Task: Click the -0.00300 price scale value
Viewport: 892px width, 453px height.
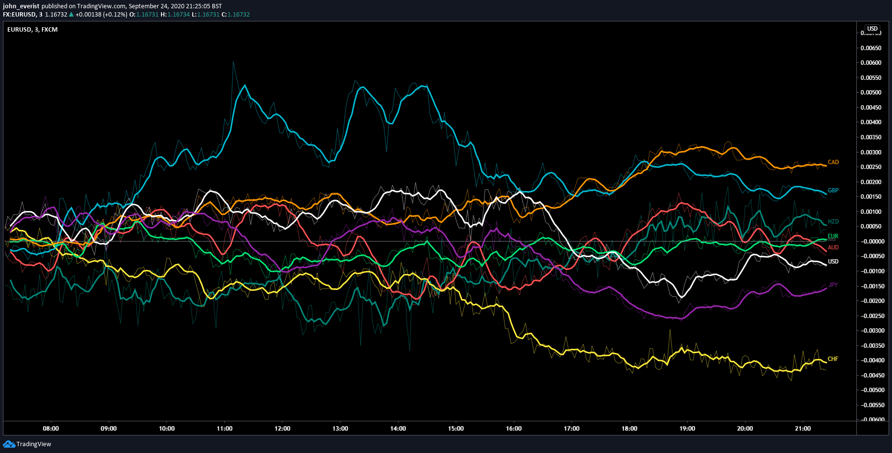Action: [x=872, y=331]
